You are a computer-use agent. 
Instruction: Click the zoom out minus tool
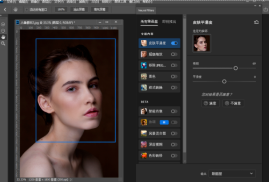(x=3, y=31)
